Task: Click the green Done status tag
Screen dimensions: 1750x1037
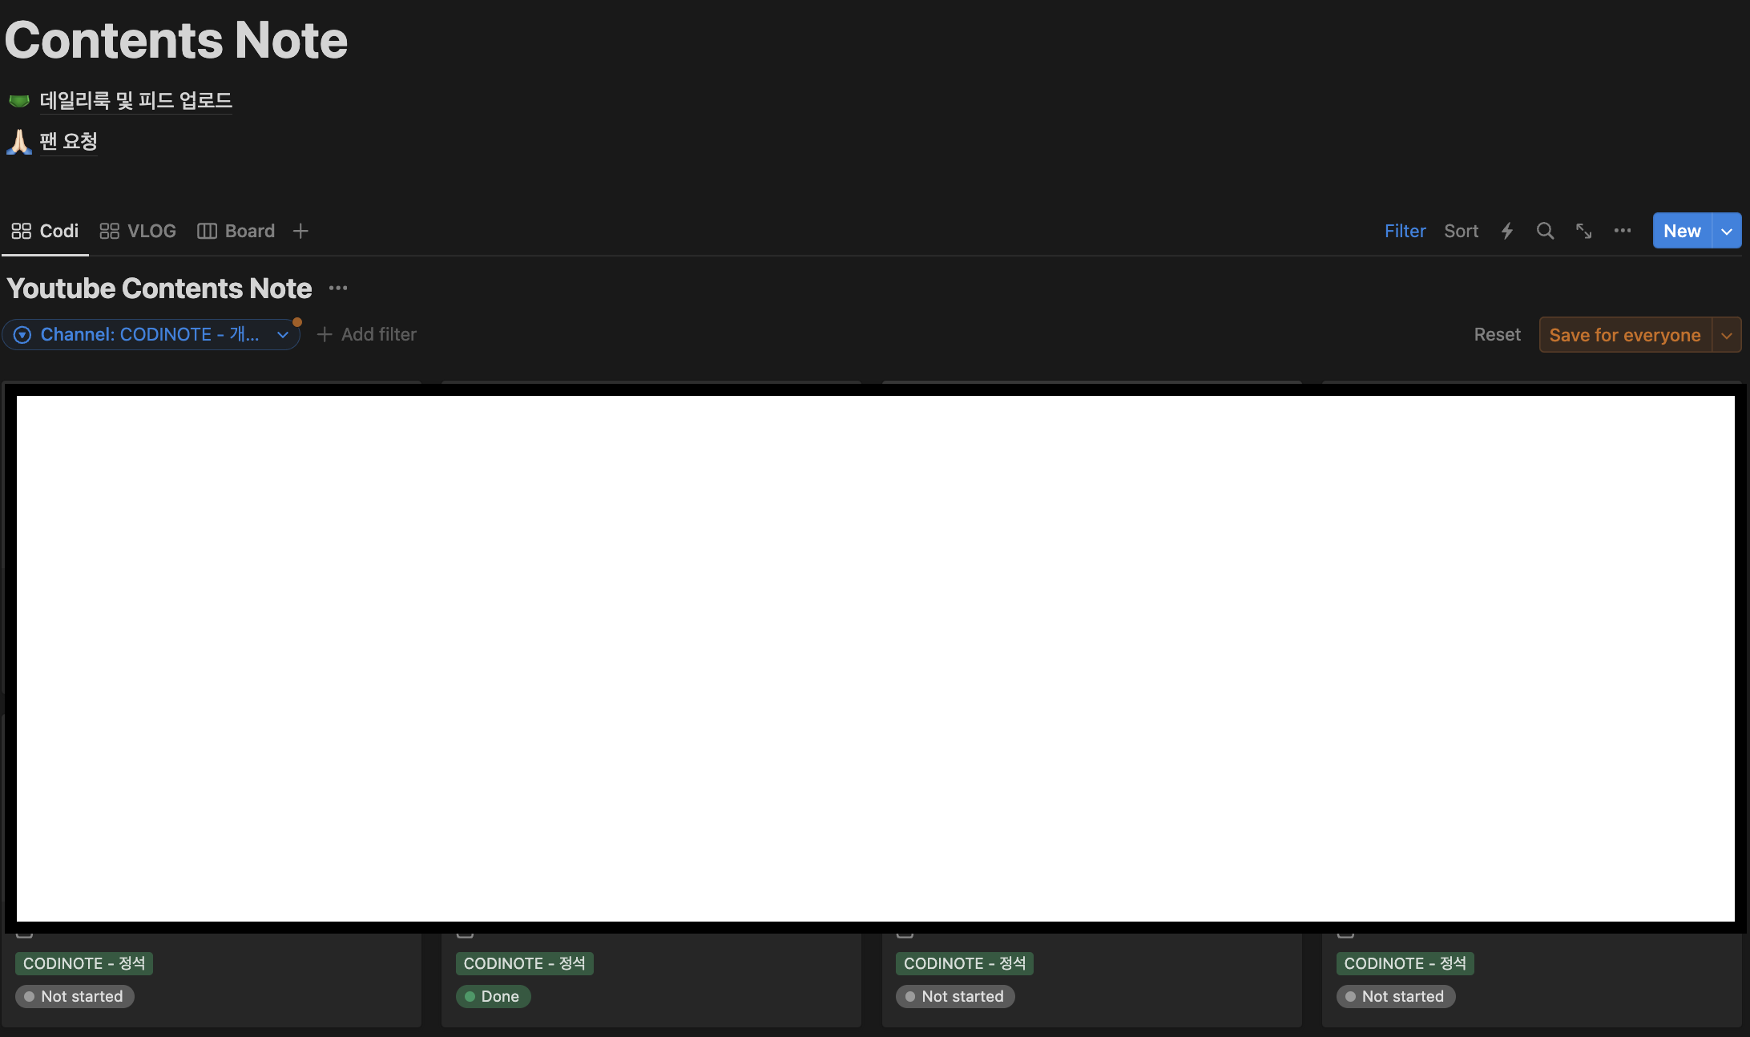Action: (x=493, y=996)
